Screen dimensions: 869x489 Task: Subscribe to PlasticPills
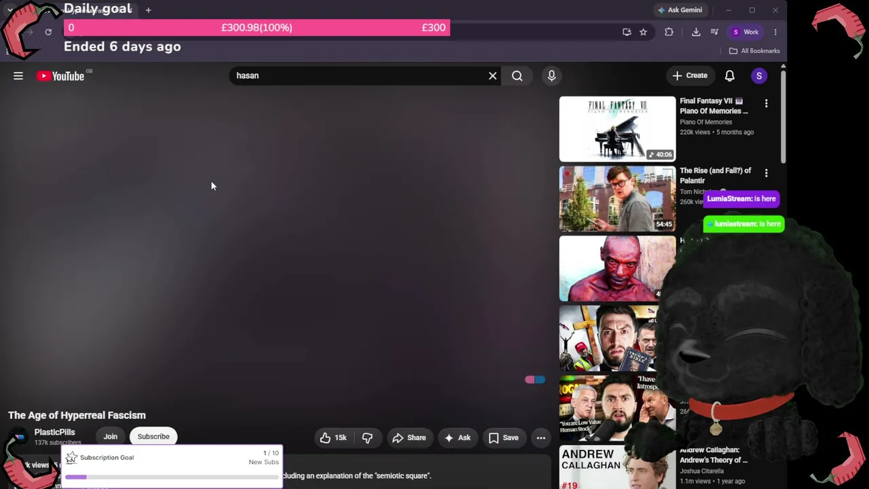pyautogui.click(x=153, y=437)
